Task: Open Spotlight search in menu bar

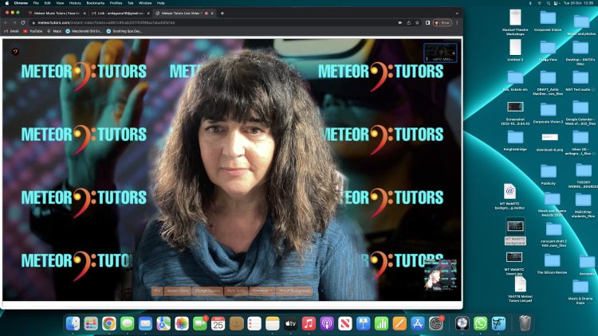Action: tap(548, 3)
